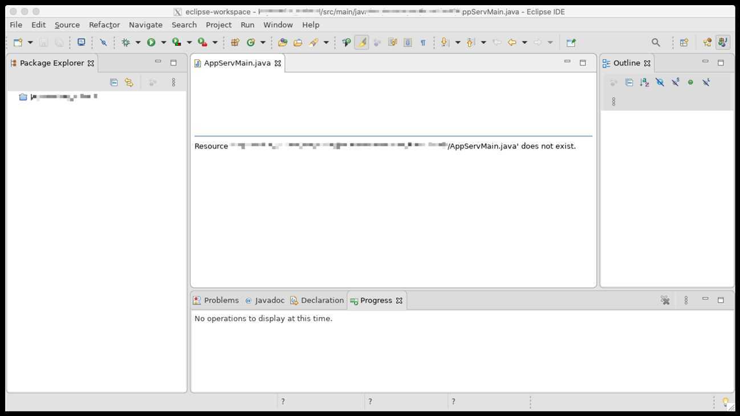Open the Navigate menu
Screen dimensions: 740x416
pyautogui.click(x=145, y=25)
